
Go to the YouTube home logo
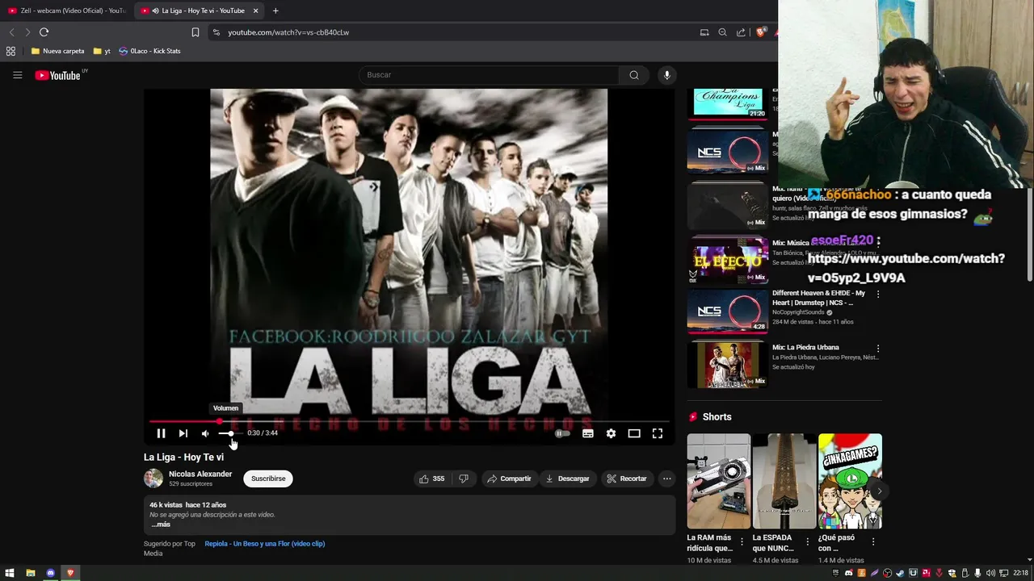tap(58, 75)
